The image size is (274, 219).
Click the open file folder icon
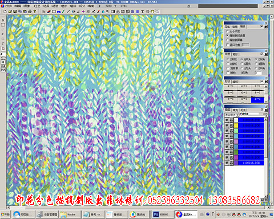tap(10, 11)
